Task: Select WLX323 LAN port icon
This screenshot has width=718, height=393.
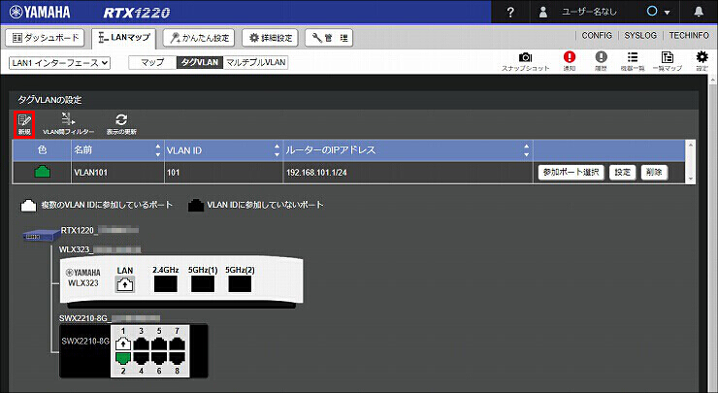Action: coord(124,284)
